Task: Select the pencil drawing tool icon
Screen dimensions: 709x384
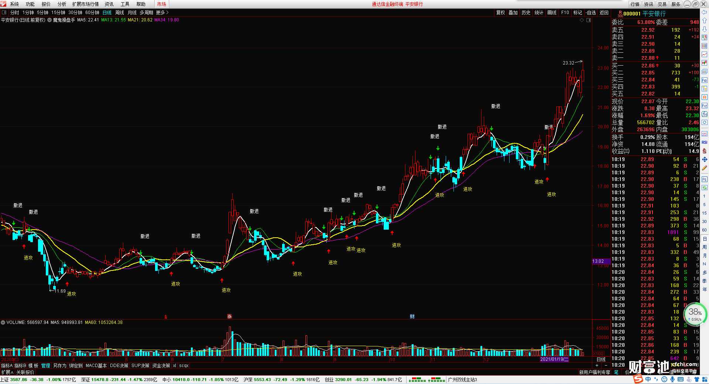Action: [x=705, y=168]
